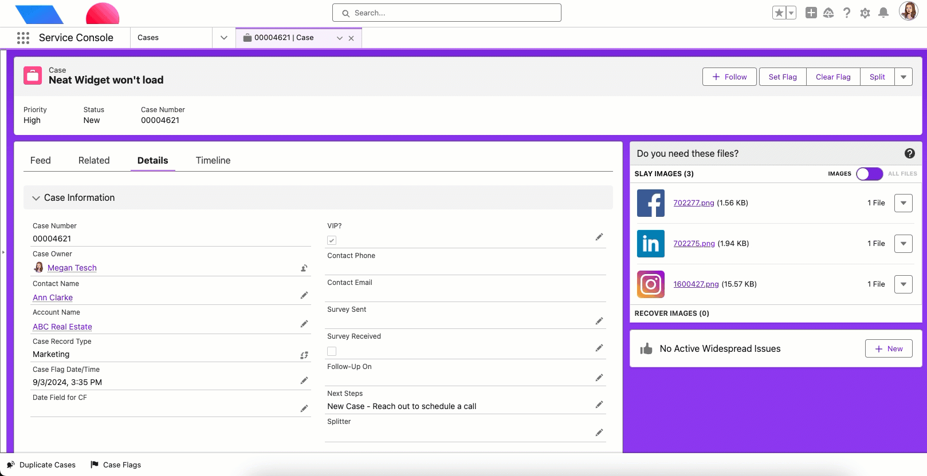Close the 00004621 Case tab
The image size is (927, 476).
(351, 38)
